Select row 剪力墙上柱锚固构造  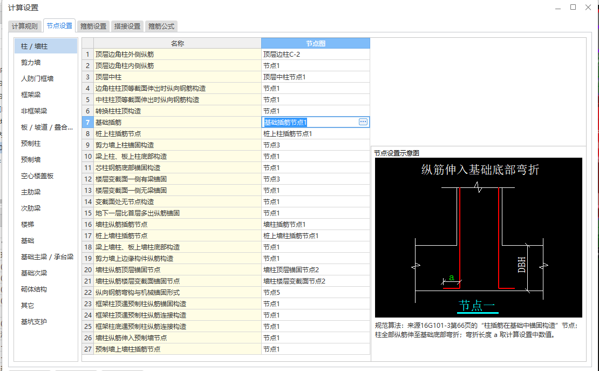177,145
